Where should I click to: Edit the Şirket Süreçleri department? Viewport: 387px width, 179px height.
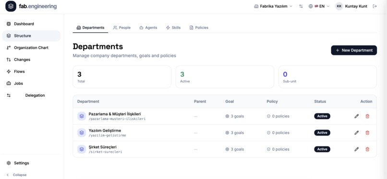[356, 149]
